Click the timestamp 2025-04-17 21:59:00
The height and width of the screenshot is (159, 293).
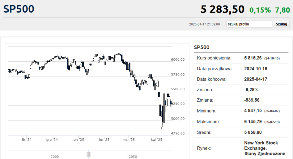tap(204, 24)
